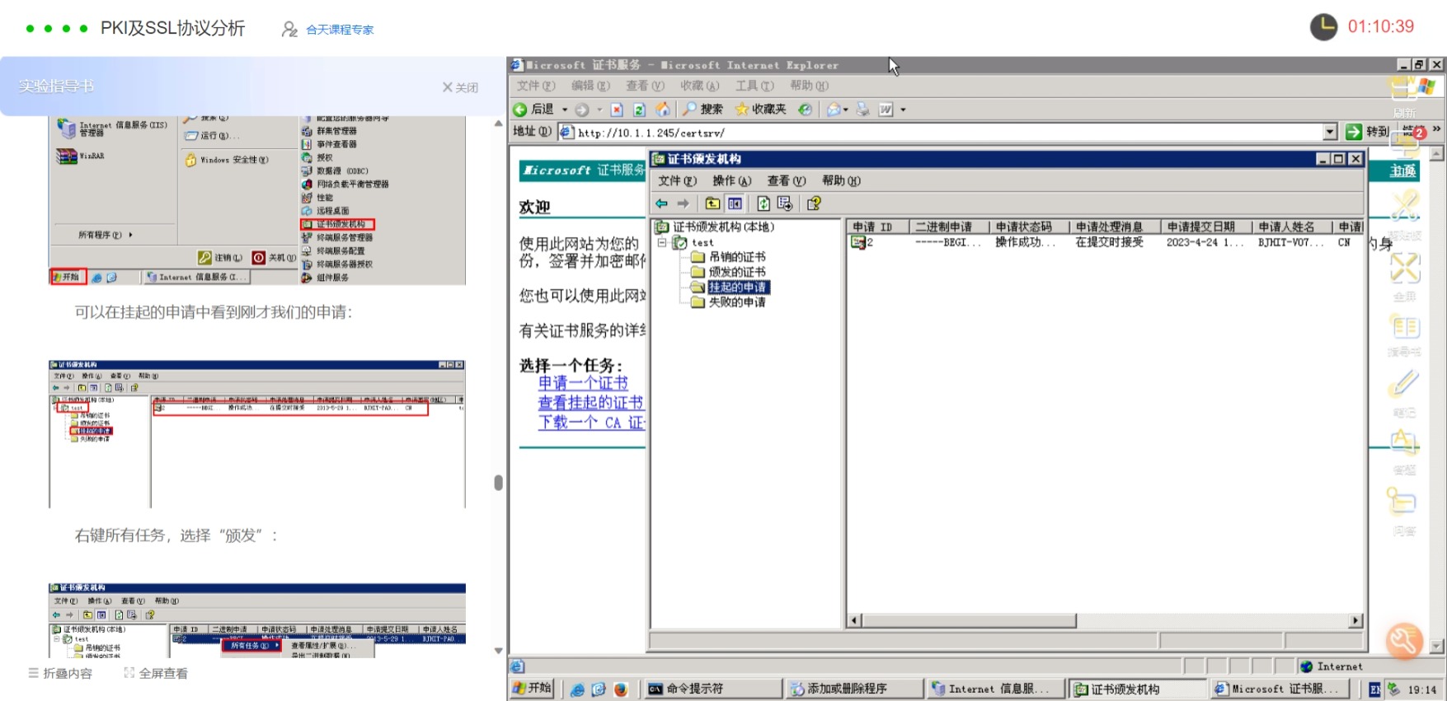The height and width of the screenshot is (701, 1447).
Task: Click up-one-level folder icon in 证书颁发机构
Action: pos(712,203)
